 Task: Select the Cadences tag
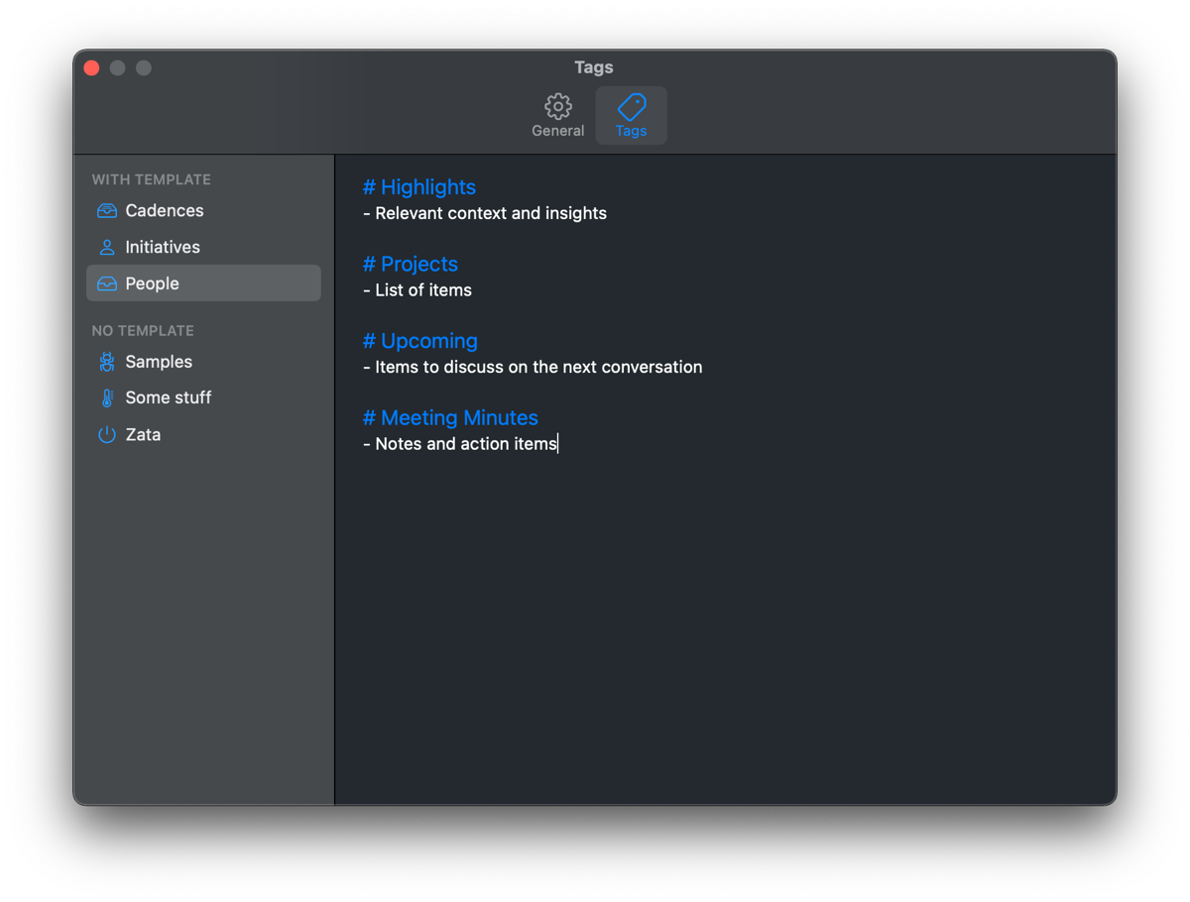203,211
